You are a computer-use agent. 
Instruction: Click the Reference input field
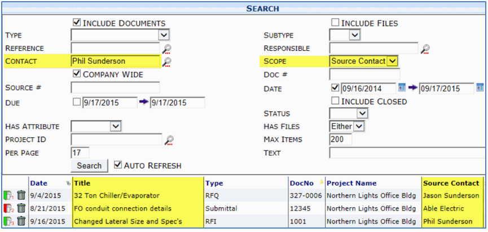tap(115, 49)
